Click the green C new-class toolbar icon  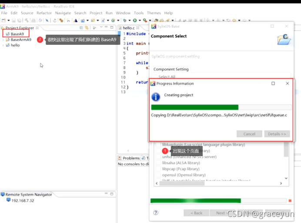coord(113,20)
